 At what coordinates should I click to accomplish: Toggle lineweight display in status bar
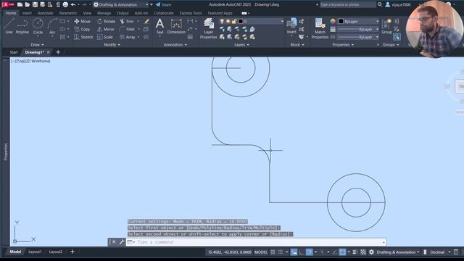(355, 252)
